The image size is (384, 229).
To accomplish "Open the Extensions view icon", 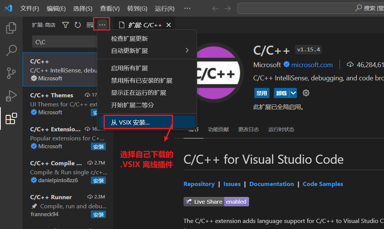I will pos(11,119).
